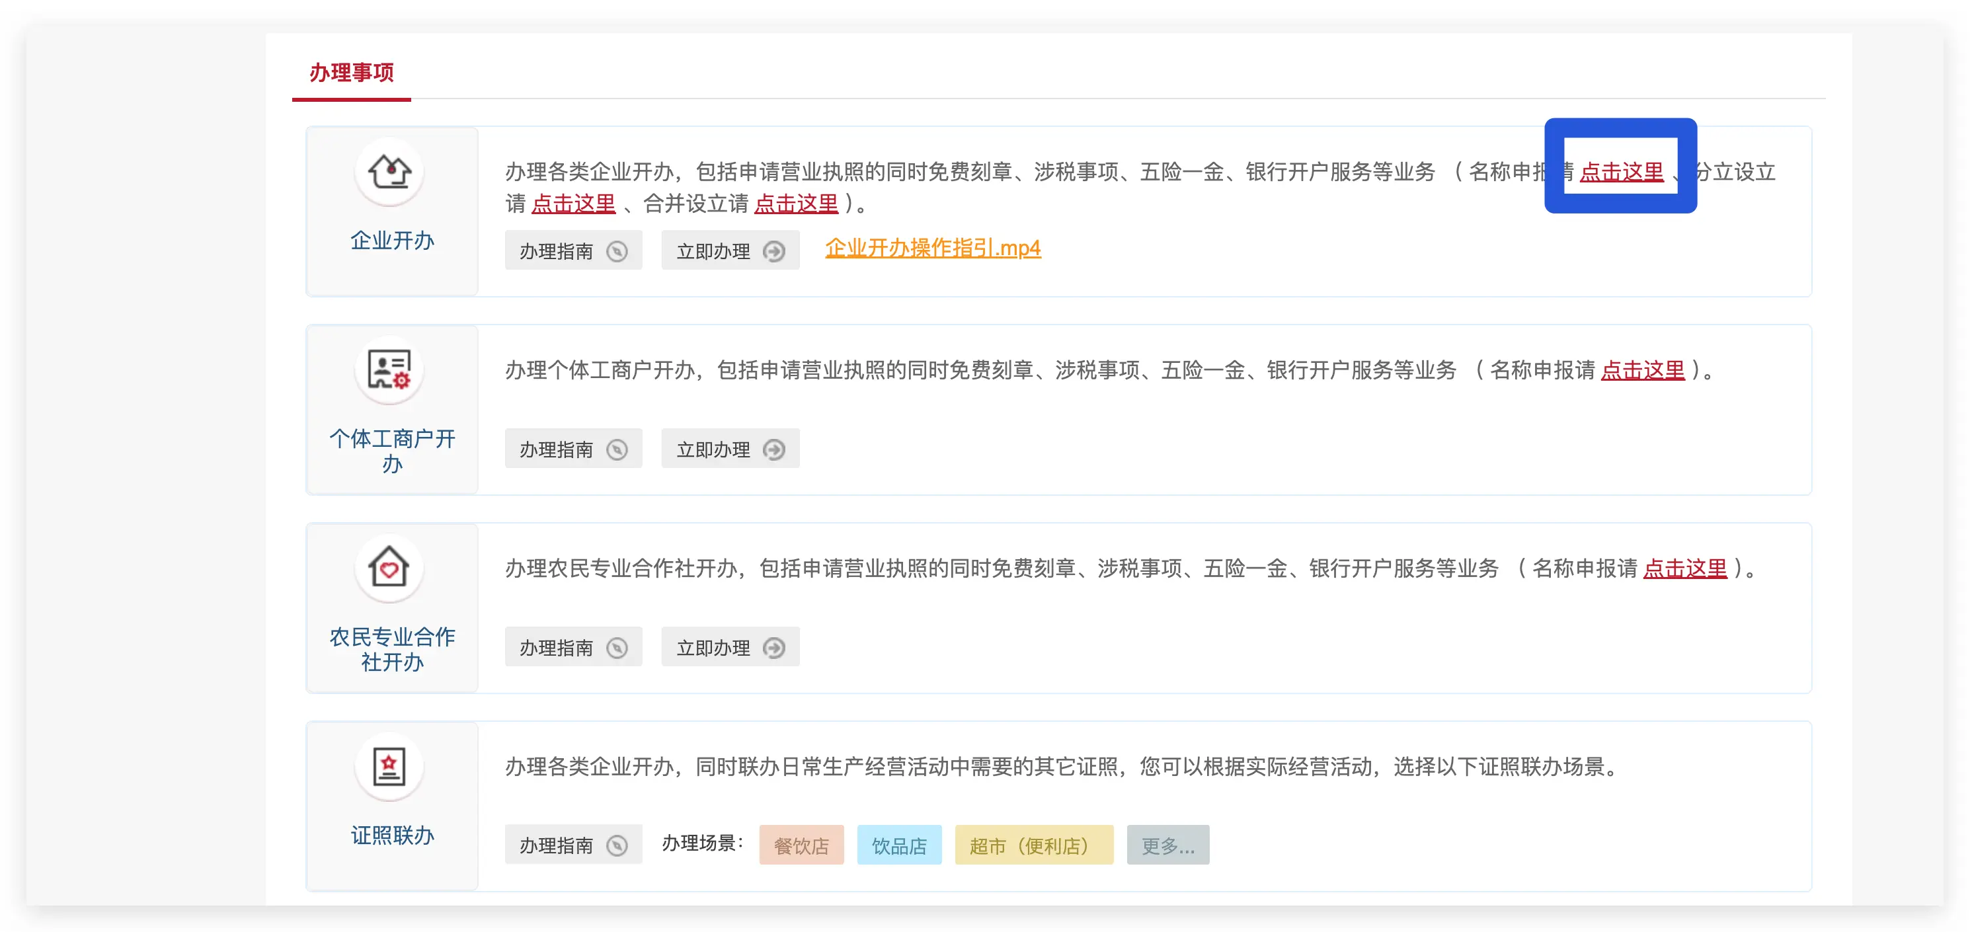This screenshot has height=932, width=1970.
Task: Click 点击这里 link in 个体工商户 description
Action: [1643, 370]
